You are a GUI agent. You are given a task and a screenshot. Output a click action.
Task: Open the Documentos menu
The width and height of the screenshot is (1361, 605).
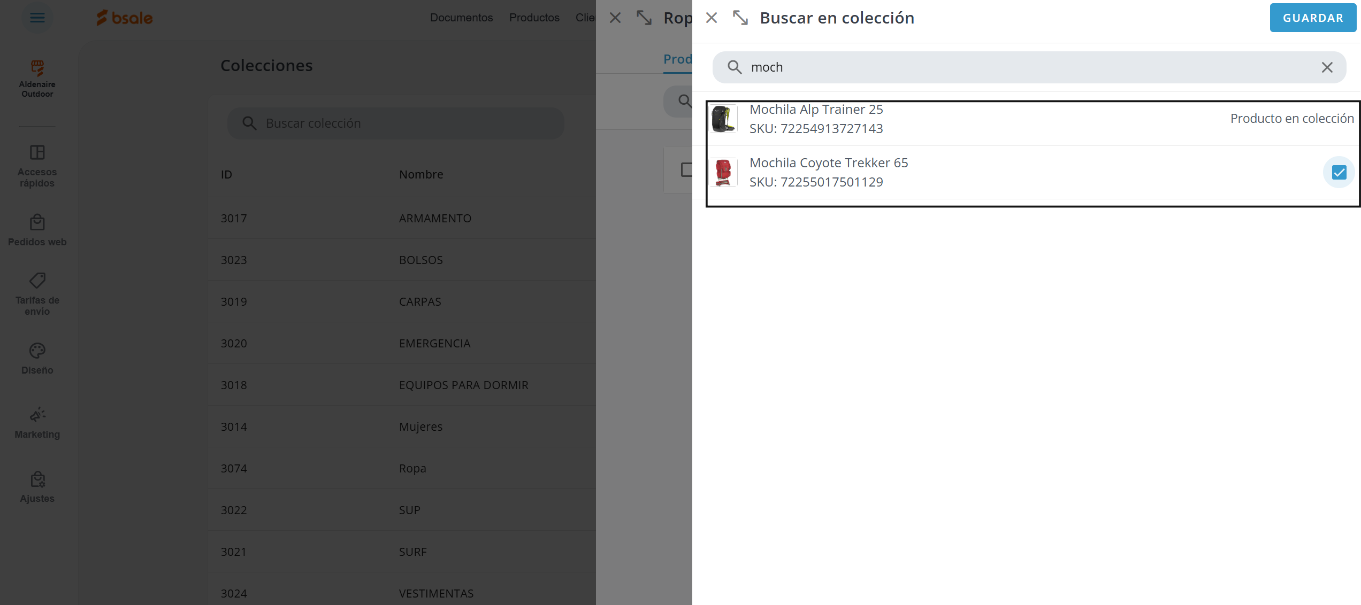[461, 18]
